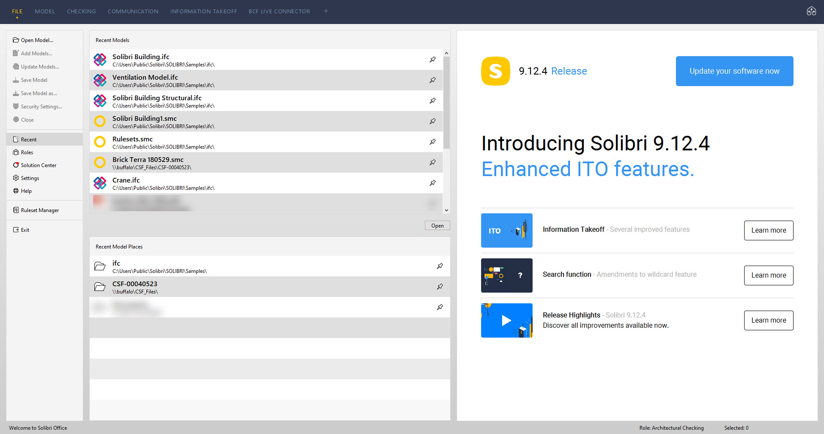Click Learn more for Release Highlights
Image resolution: width=824 pixels, height=434 pixels.
coord(769,320)
